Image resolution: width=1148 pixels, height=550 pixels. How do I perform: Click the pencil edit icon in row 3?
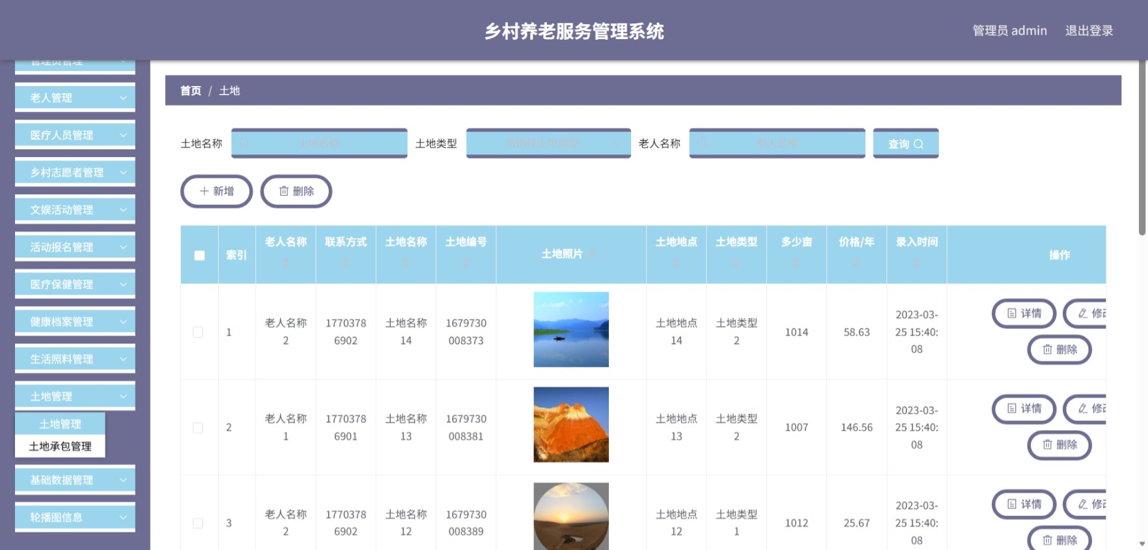point(1082,504)
